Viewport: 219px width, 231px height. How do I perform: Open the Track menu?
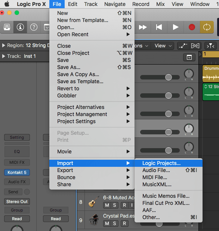[x=91, y=4]
